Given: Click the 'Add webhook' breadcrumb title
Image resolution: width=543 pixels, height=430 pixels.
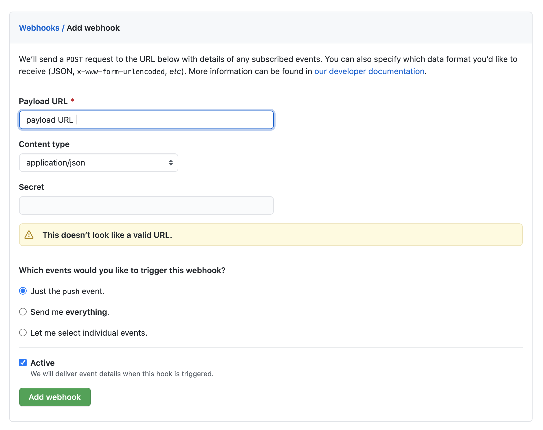Looking at the screenshot, I should [x=93, y=28].
